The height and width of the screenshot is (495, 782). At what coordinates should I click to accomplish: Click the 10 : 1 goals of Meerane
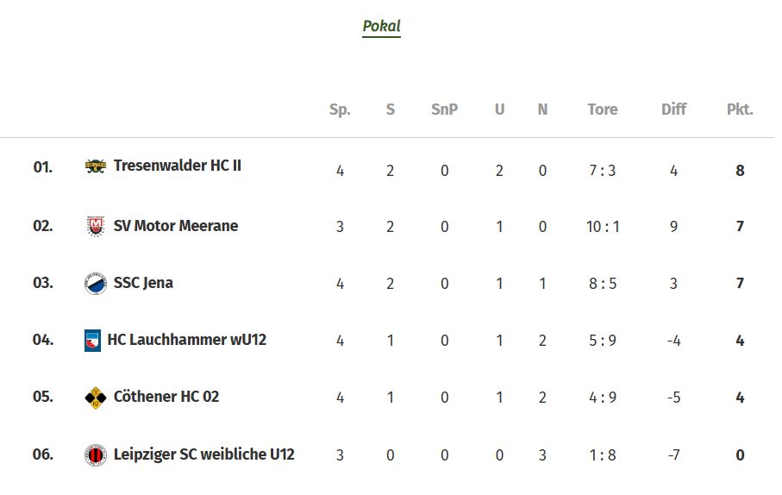point(603,227)
